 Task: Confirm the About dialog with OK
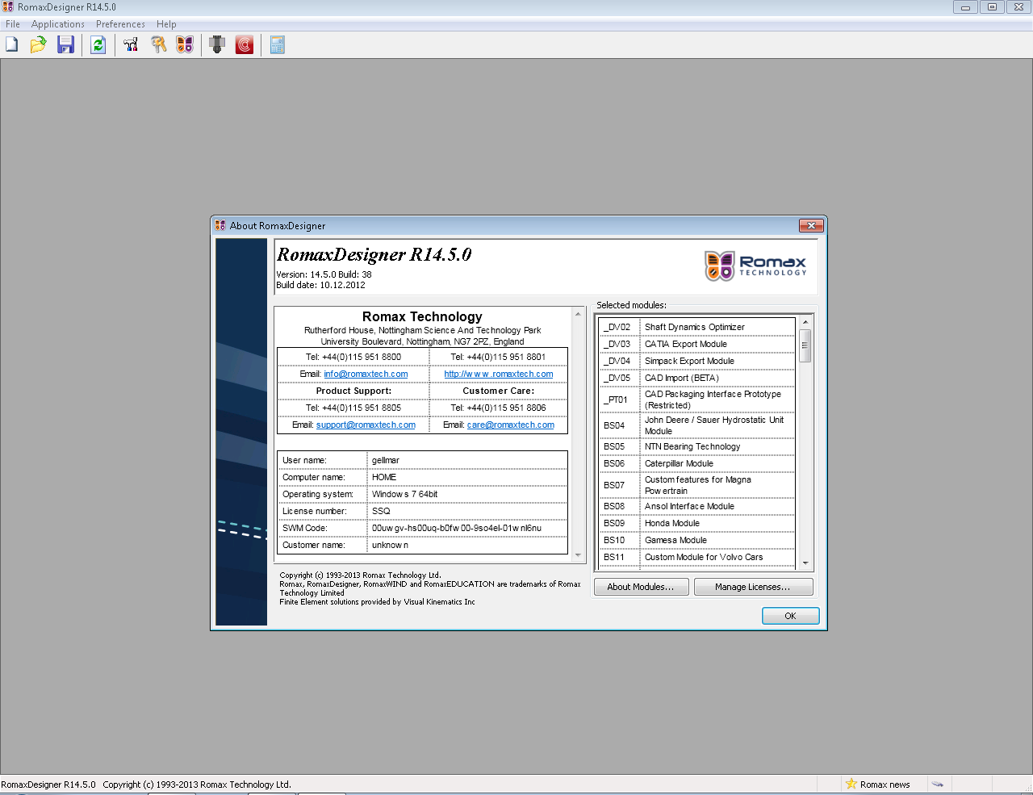(790, 616)
